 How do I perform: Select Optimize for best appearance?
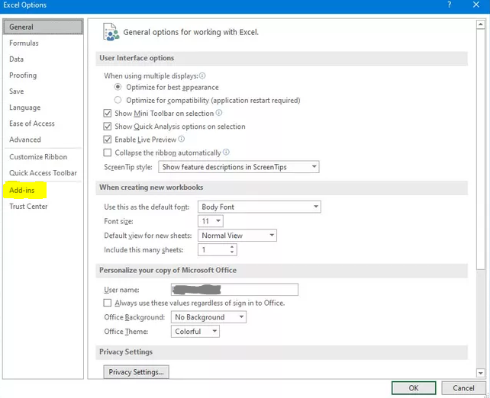coord(118,87)
